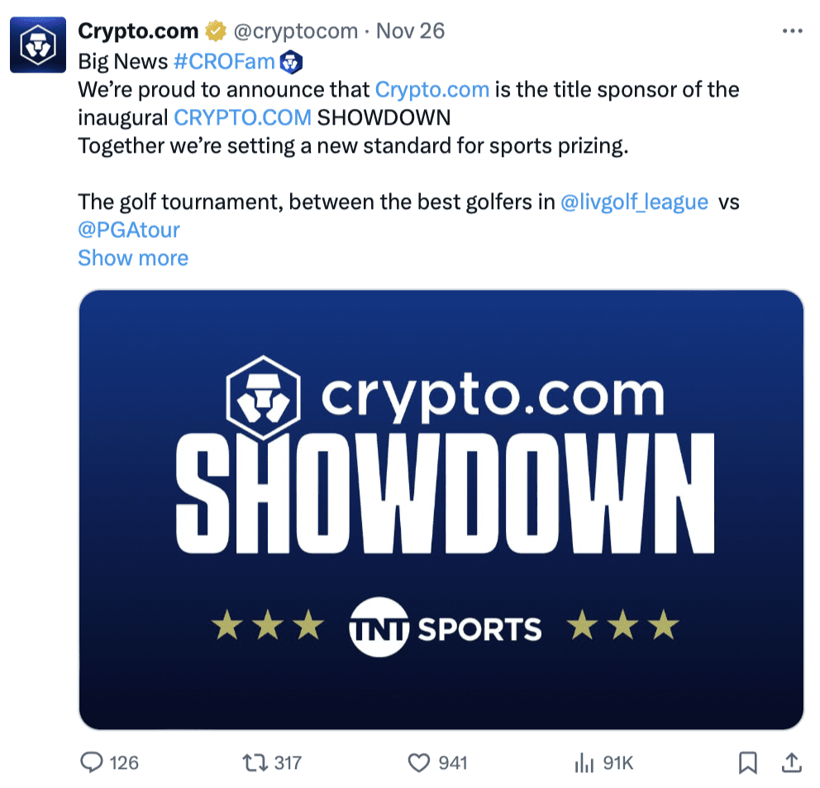Like the Crypto.com tweet
Viewport: 820px width, 788px height.
coord(418,764)
